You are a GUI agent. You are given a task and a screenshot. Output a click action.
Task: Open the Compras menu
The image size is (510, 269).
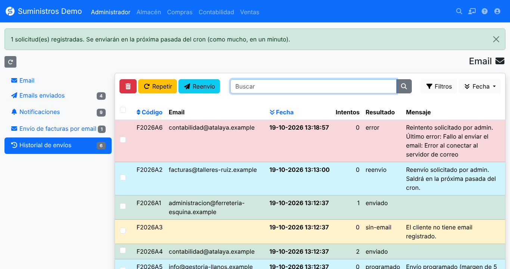[180, 12]
